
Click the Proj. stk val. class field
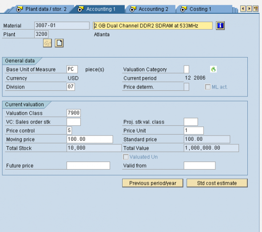click(x=191, y=122)
